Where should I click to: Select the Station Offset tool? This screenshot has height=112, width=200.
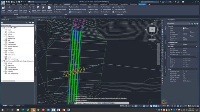(x=34, y=9)
